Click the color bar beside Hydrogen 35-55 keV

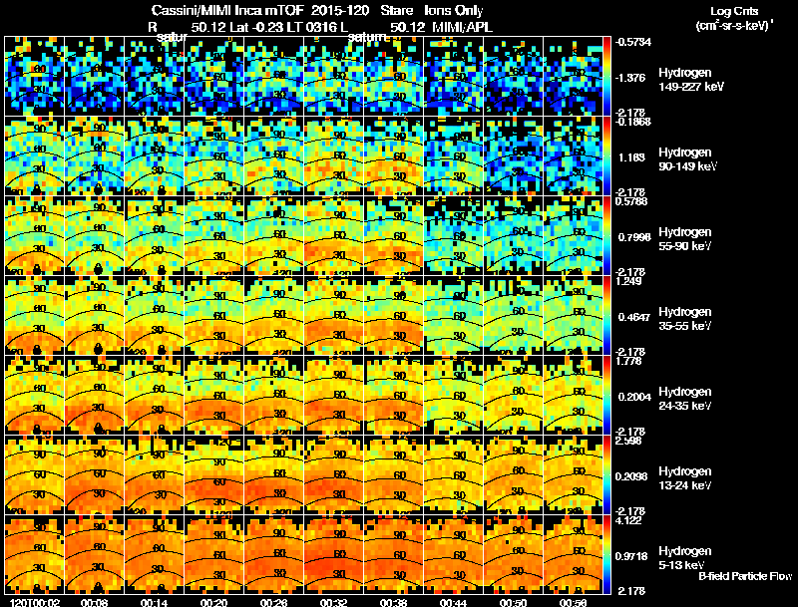pos(606,316)
